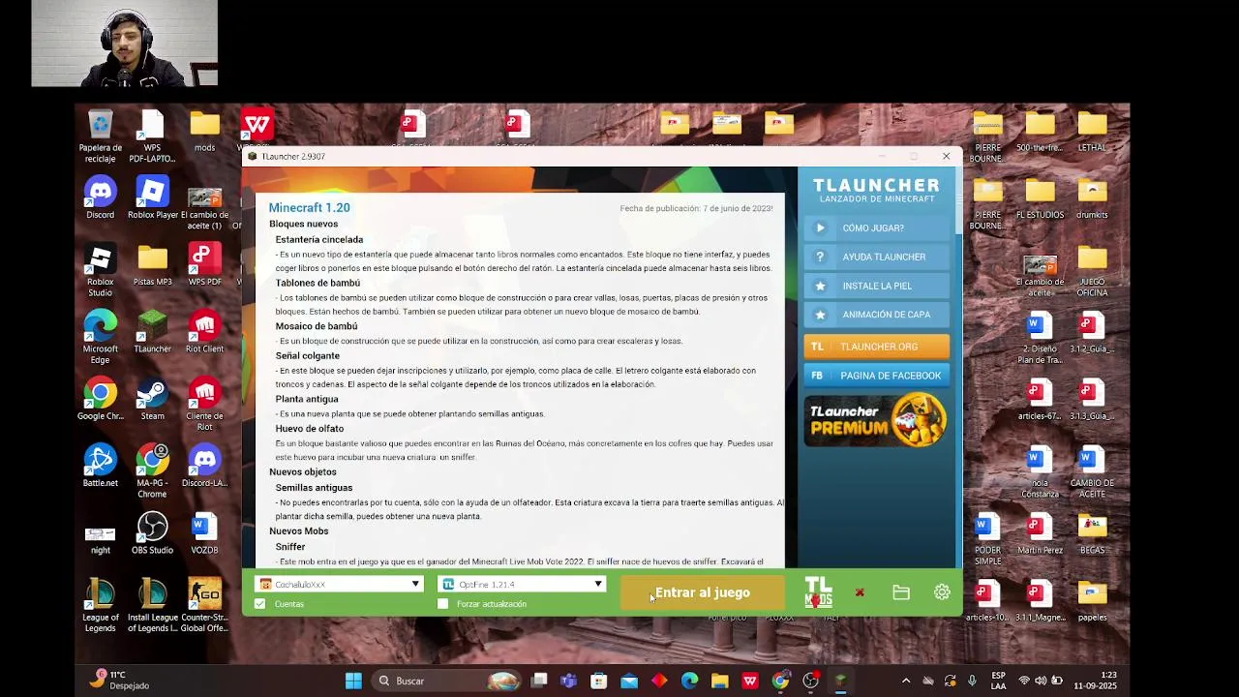Screen dimensions: 1239x697
Task: Click the star icon beside INSTALE LA PIEL
Action: tap(820, 287)
